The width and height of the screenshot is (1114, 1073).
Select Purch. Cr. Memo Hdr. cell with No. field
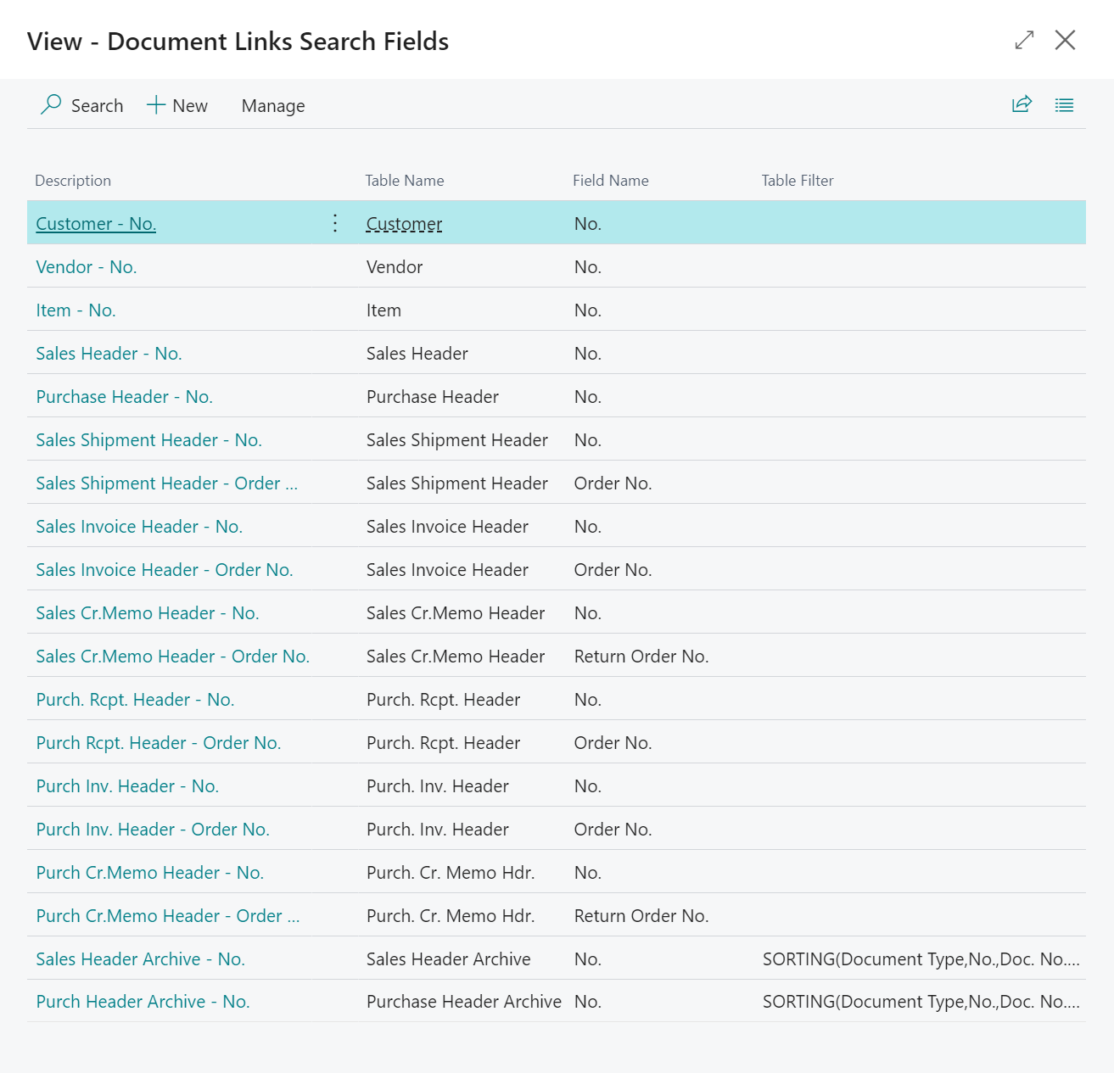pos(451,873)
